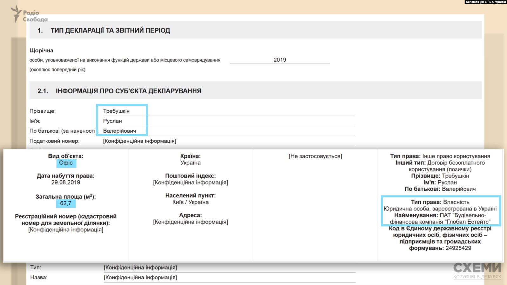Select section 2.1 'Інформація про суб'єкта декларування' header

coord(128,91)
